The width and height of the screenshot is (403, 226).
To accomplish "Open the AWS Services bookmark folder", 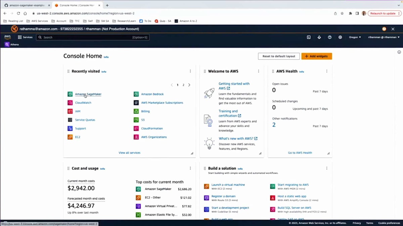I will click(37, 21).
